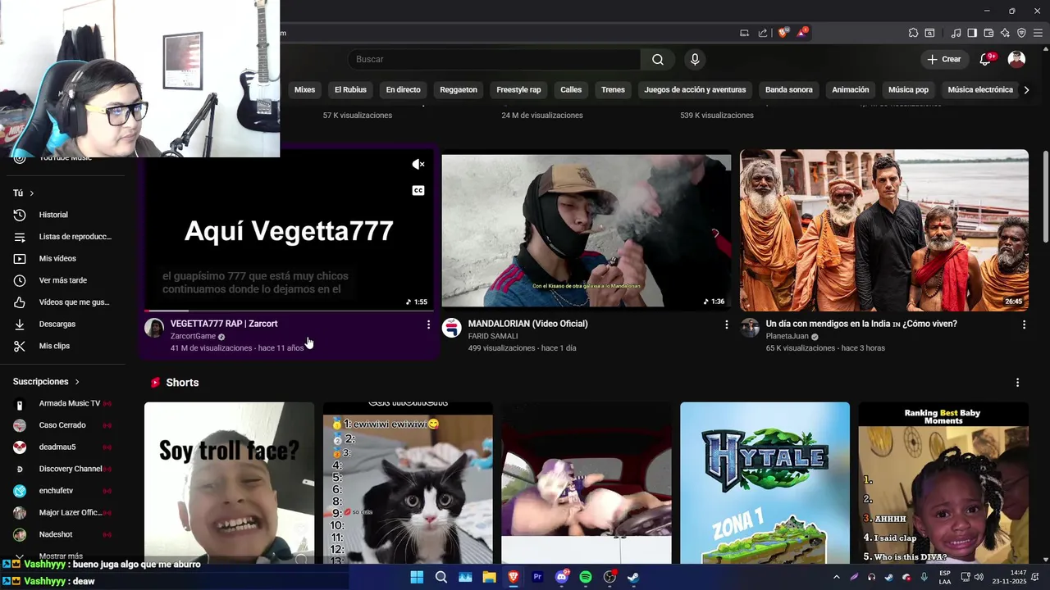Select El Rubius chip
The width and height of the screenshot is (1050, 590).
pos(350,90)
